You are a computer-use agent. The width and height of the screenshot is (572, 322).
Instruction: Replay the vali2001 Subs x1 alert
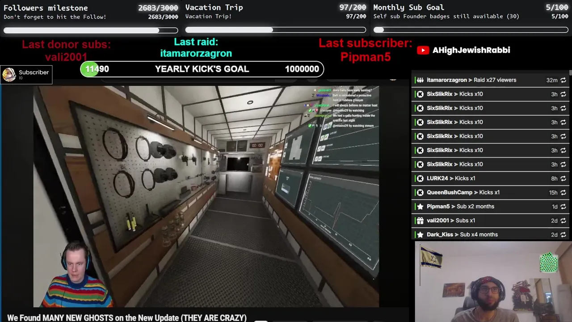point(563,220)
